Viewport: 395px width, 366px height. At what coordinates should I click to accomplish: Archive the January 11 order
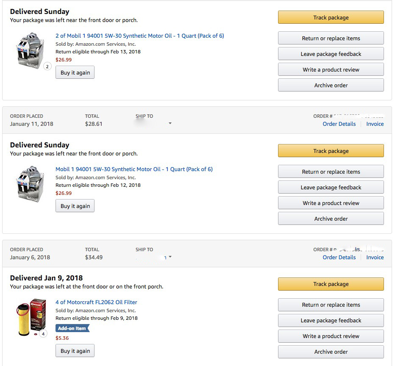(x=331, y=219)
